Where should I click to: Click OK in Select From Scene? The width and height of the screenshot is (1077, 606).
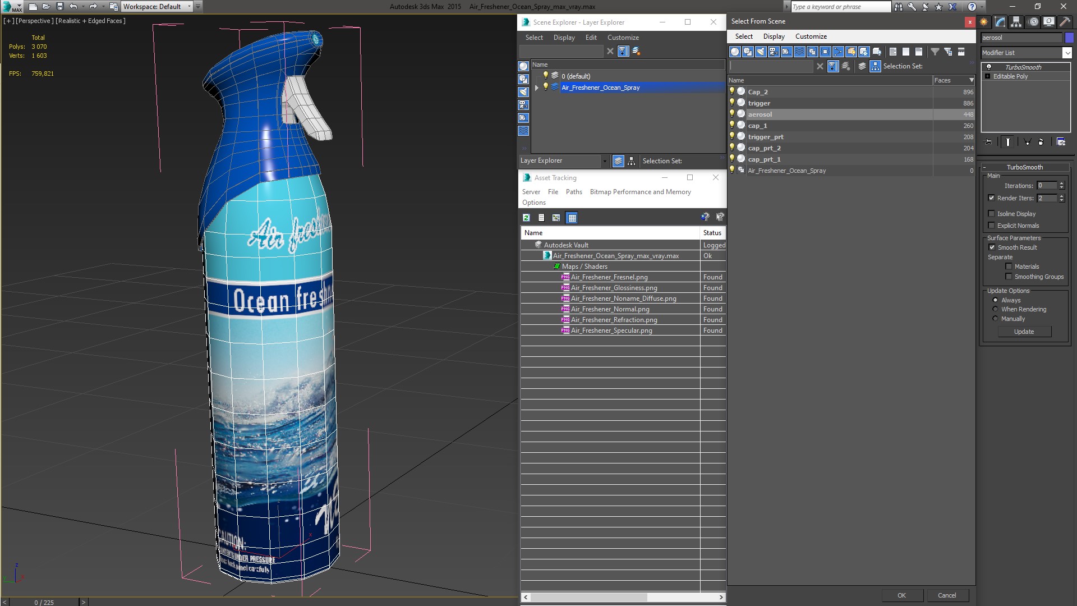pyautogui.click(x=901, y=595)
